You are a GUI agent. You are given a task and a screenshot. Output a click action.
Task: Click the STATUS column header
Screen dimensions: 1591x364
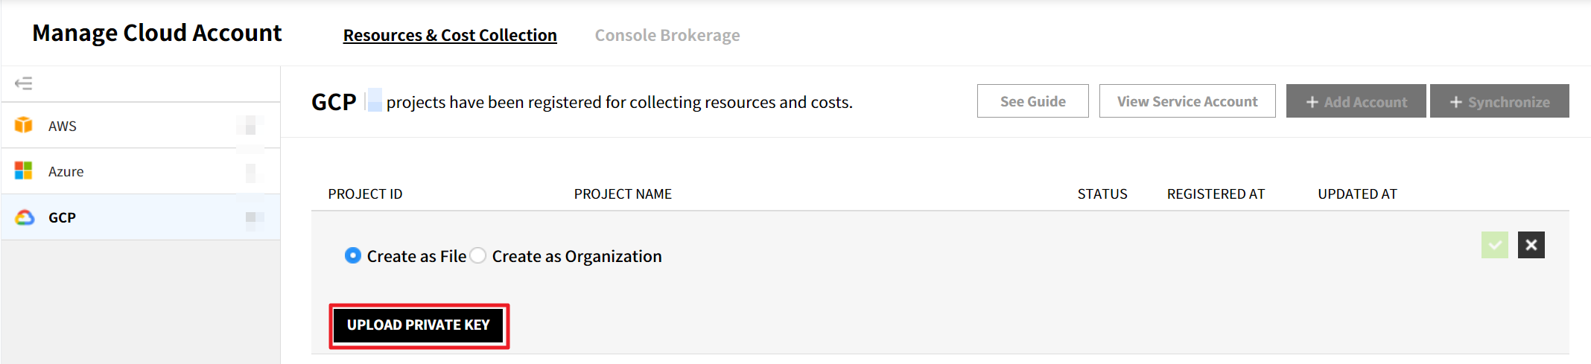[1102, 194]
